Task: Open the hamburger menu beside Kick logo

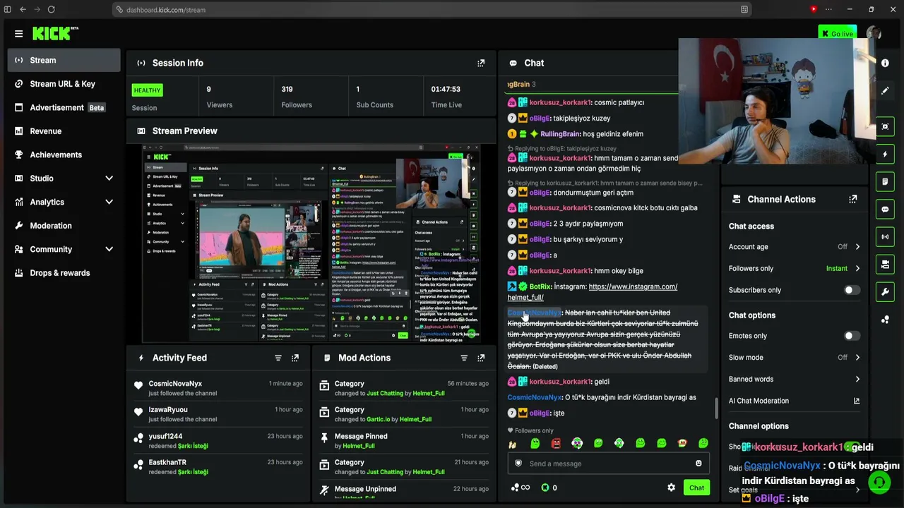Action: coord(18,34)
